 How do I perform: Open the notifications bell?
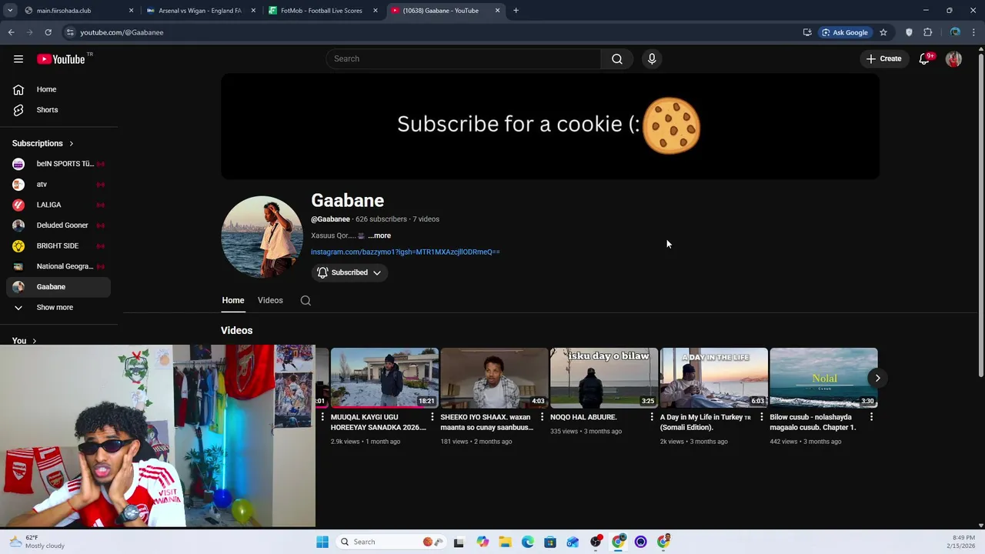click(925, 58)
